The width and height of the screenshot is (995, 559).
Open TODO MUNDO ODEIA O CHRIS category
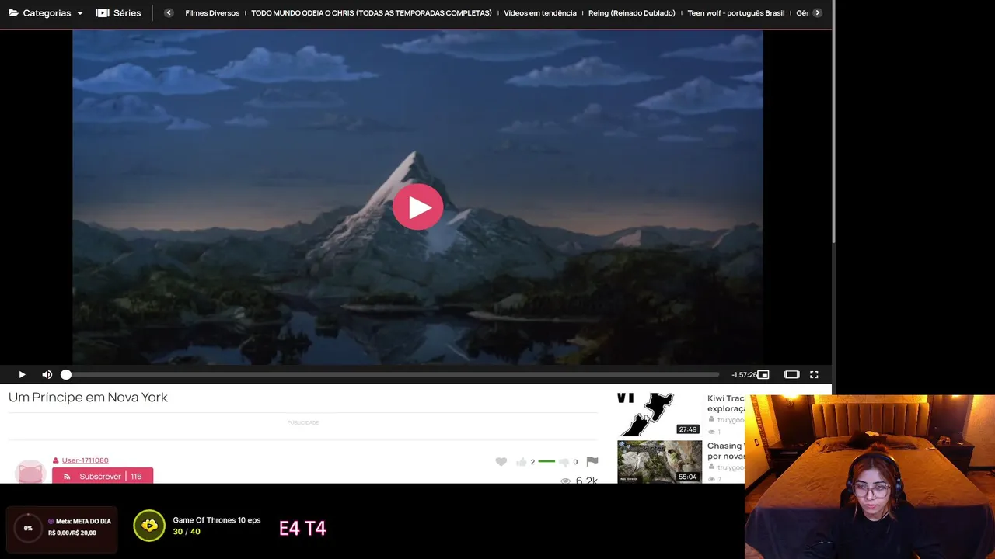(372, 13)
